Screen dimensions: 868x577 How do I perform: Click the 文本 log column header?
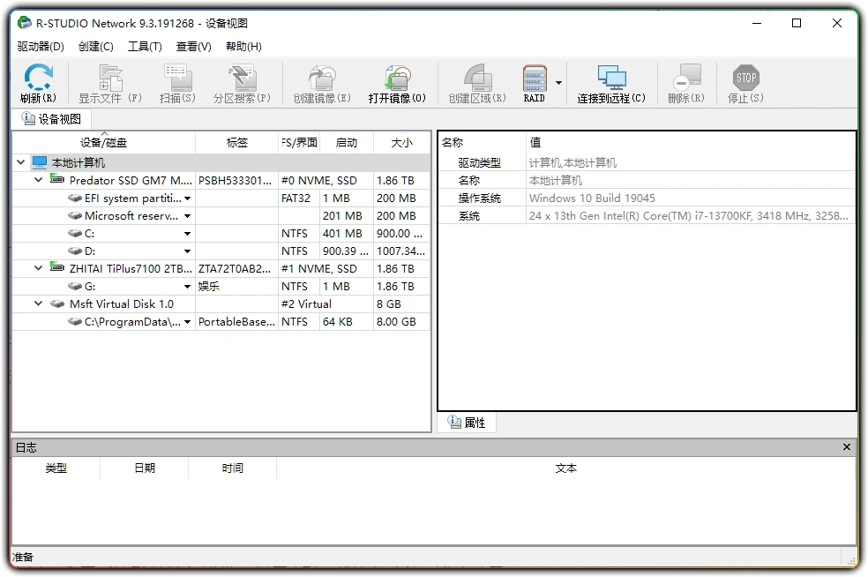click(x=565, y=468)
